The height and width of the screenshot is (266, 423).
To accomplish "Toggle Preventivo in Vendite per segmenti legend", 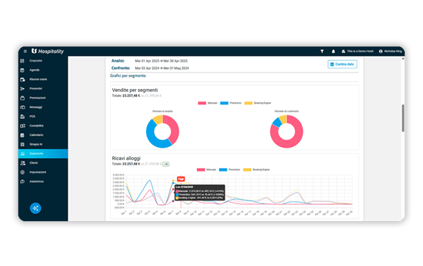I will click(x=231, y=103).
